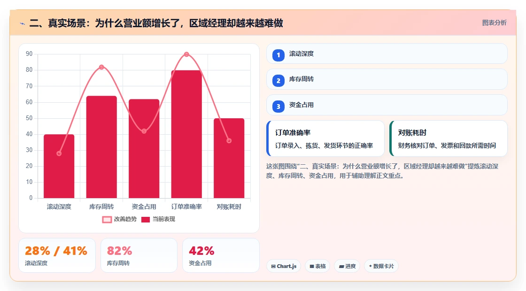The image size is (526, 291).
Task: Click the lightning icon before the title
Action: pos(23,23)
